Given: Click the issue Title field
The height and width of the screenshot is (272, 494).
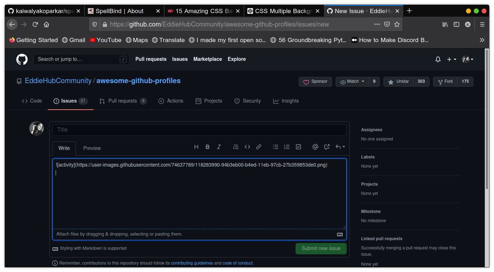Looking at the screenshot, I should point(200,130).
